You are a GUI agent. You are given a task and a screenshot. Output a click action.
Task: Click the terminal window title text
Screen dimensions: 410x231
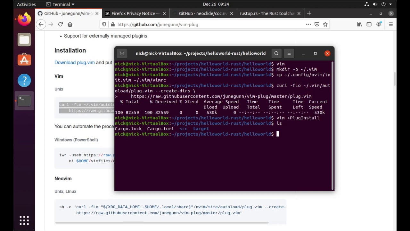tap(201, 54)
